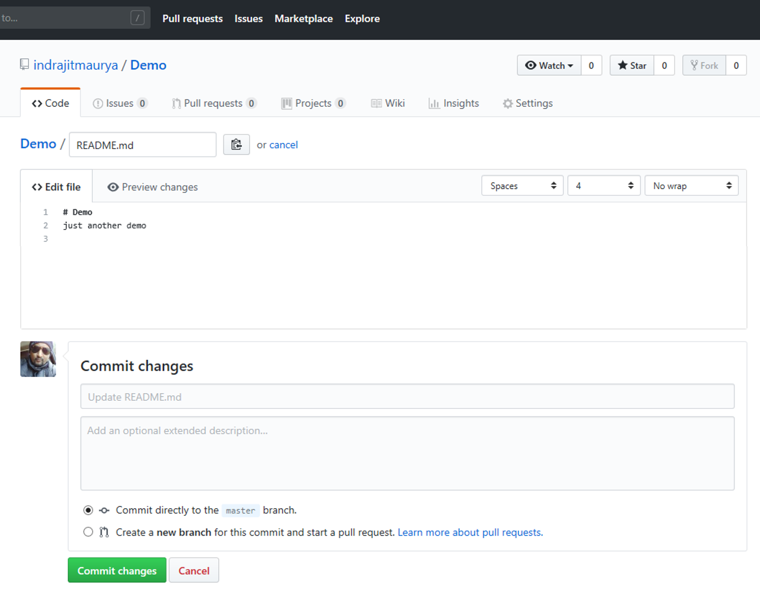Viewport: 760px width, 606px height.
Task: Click the Cancel button next to Commit changes
Action: coord(194,571)
